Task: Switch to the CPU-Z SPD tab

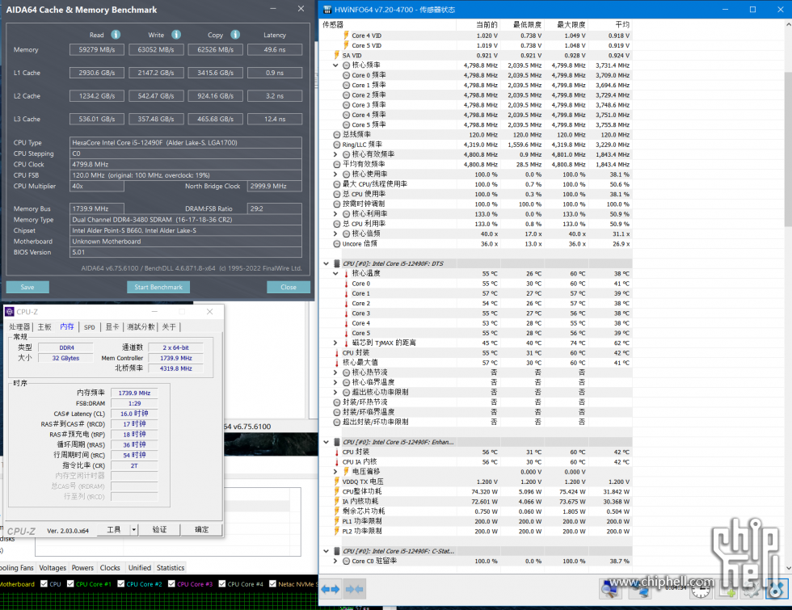Action: (x=90, y=326)
